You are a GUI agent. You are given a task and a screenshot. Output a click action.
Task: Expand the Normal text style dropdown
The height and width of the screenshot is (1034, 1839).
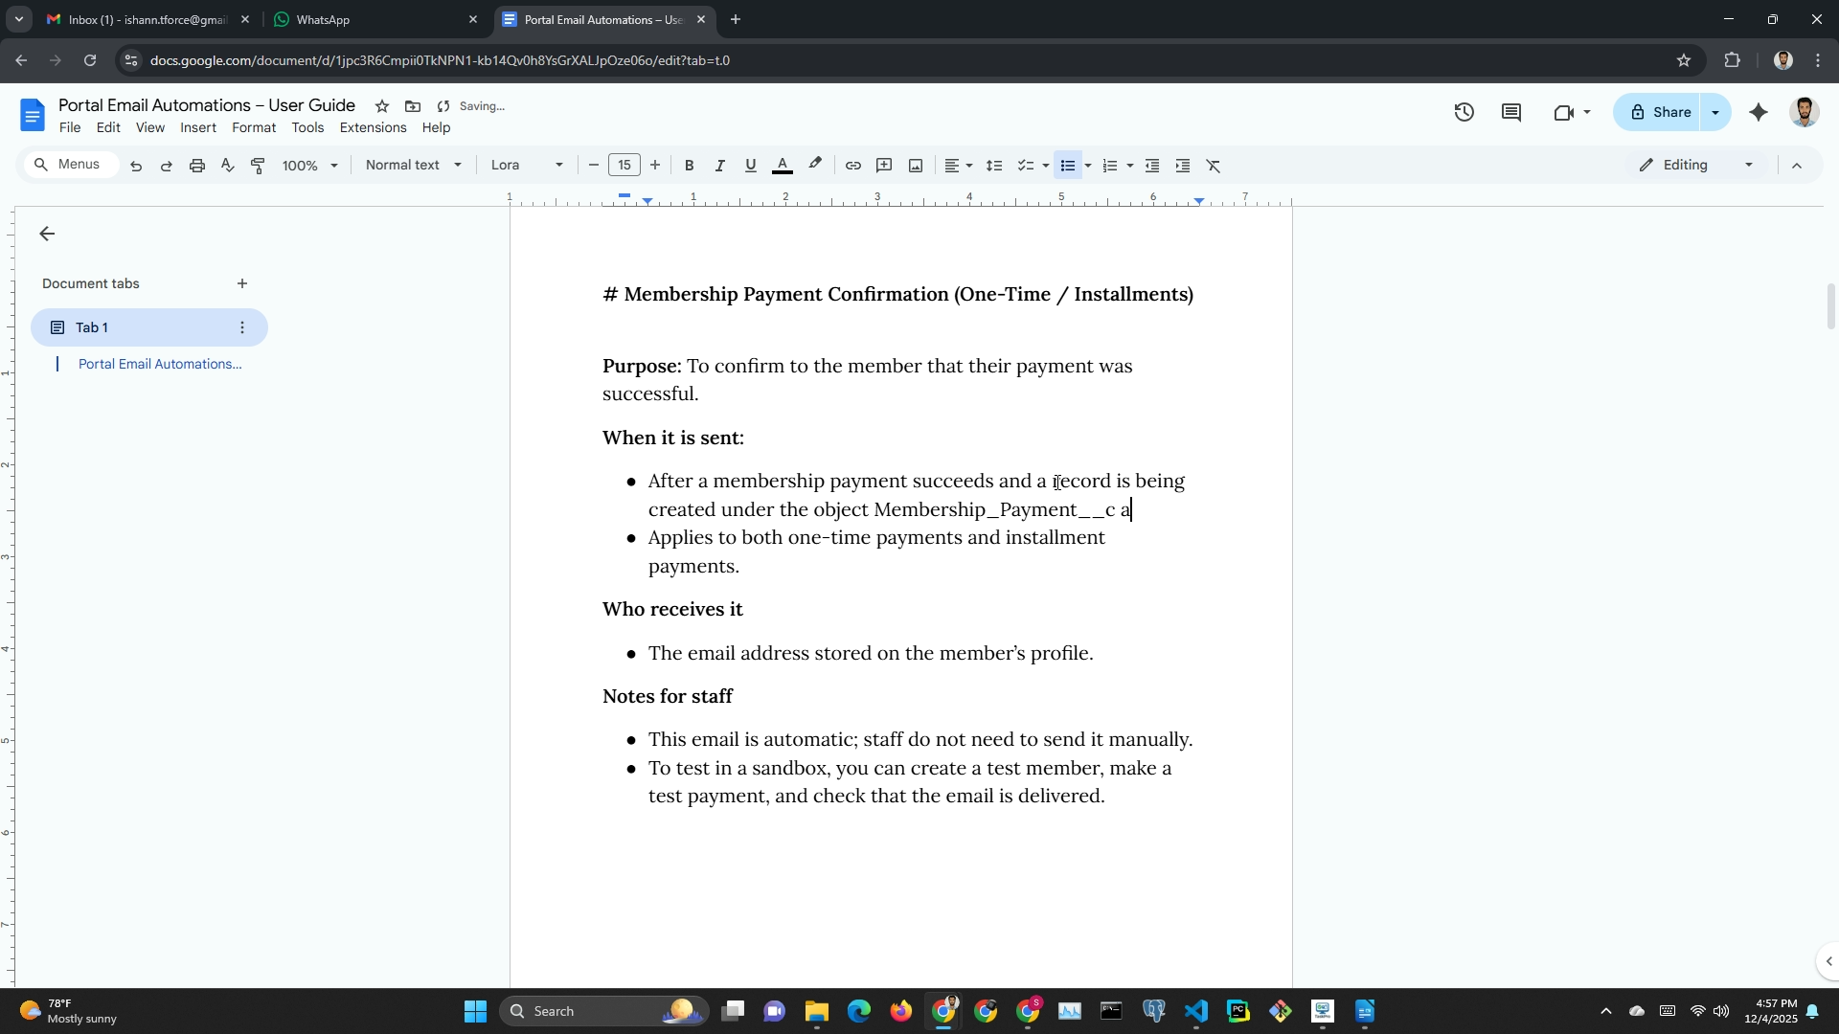[413, 165]
